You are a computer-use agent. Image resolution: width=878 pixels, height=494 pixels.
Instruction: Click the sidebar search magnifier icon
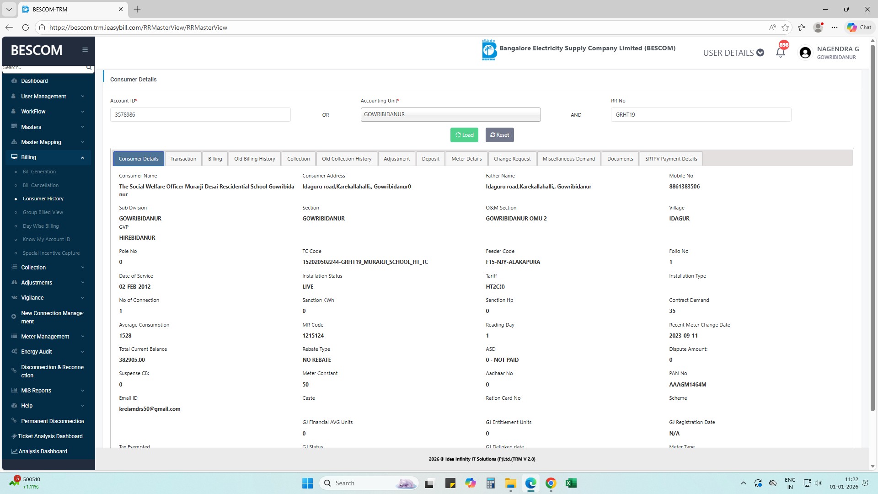(x=89, y=68)
